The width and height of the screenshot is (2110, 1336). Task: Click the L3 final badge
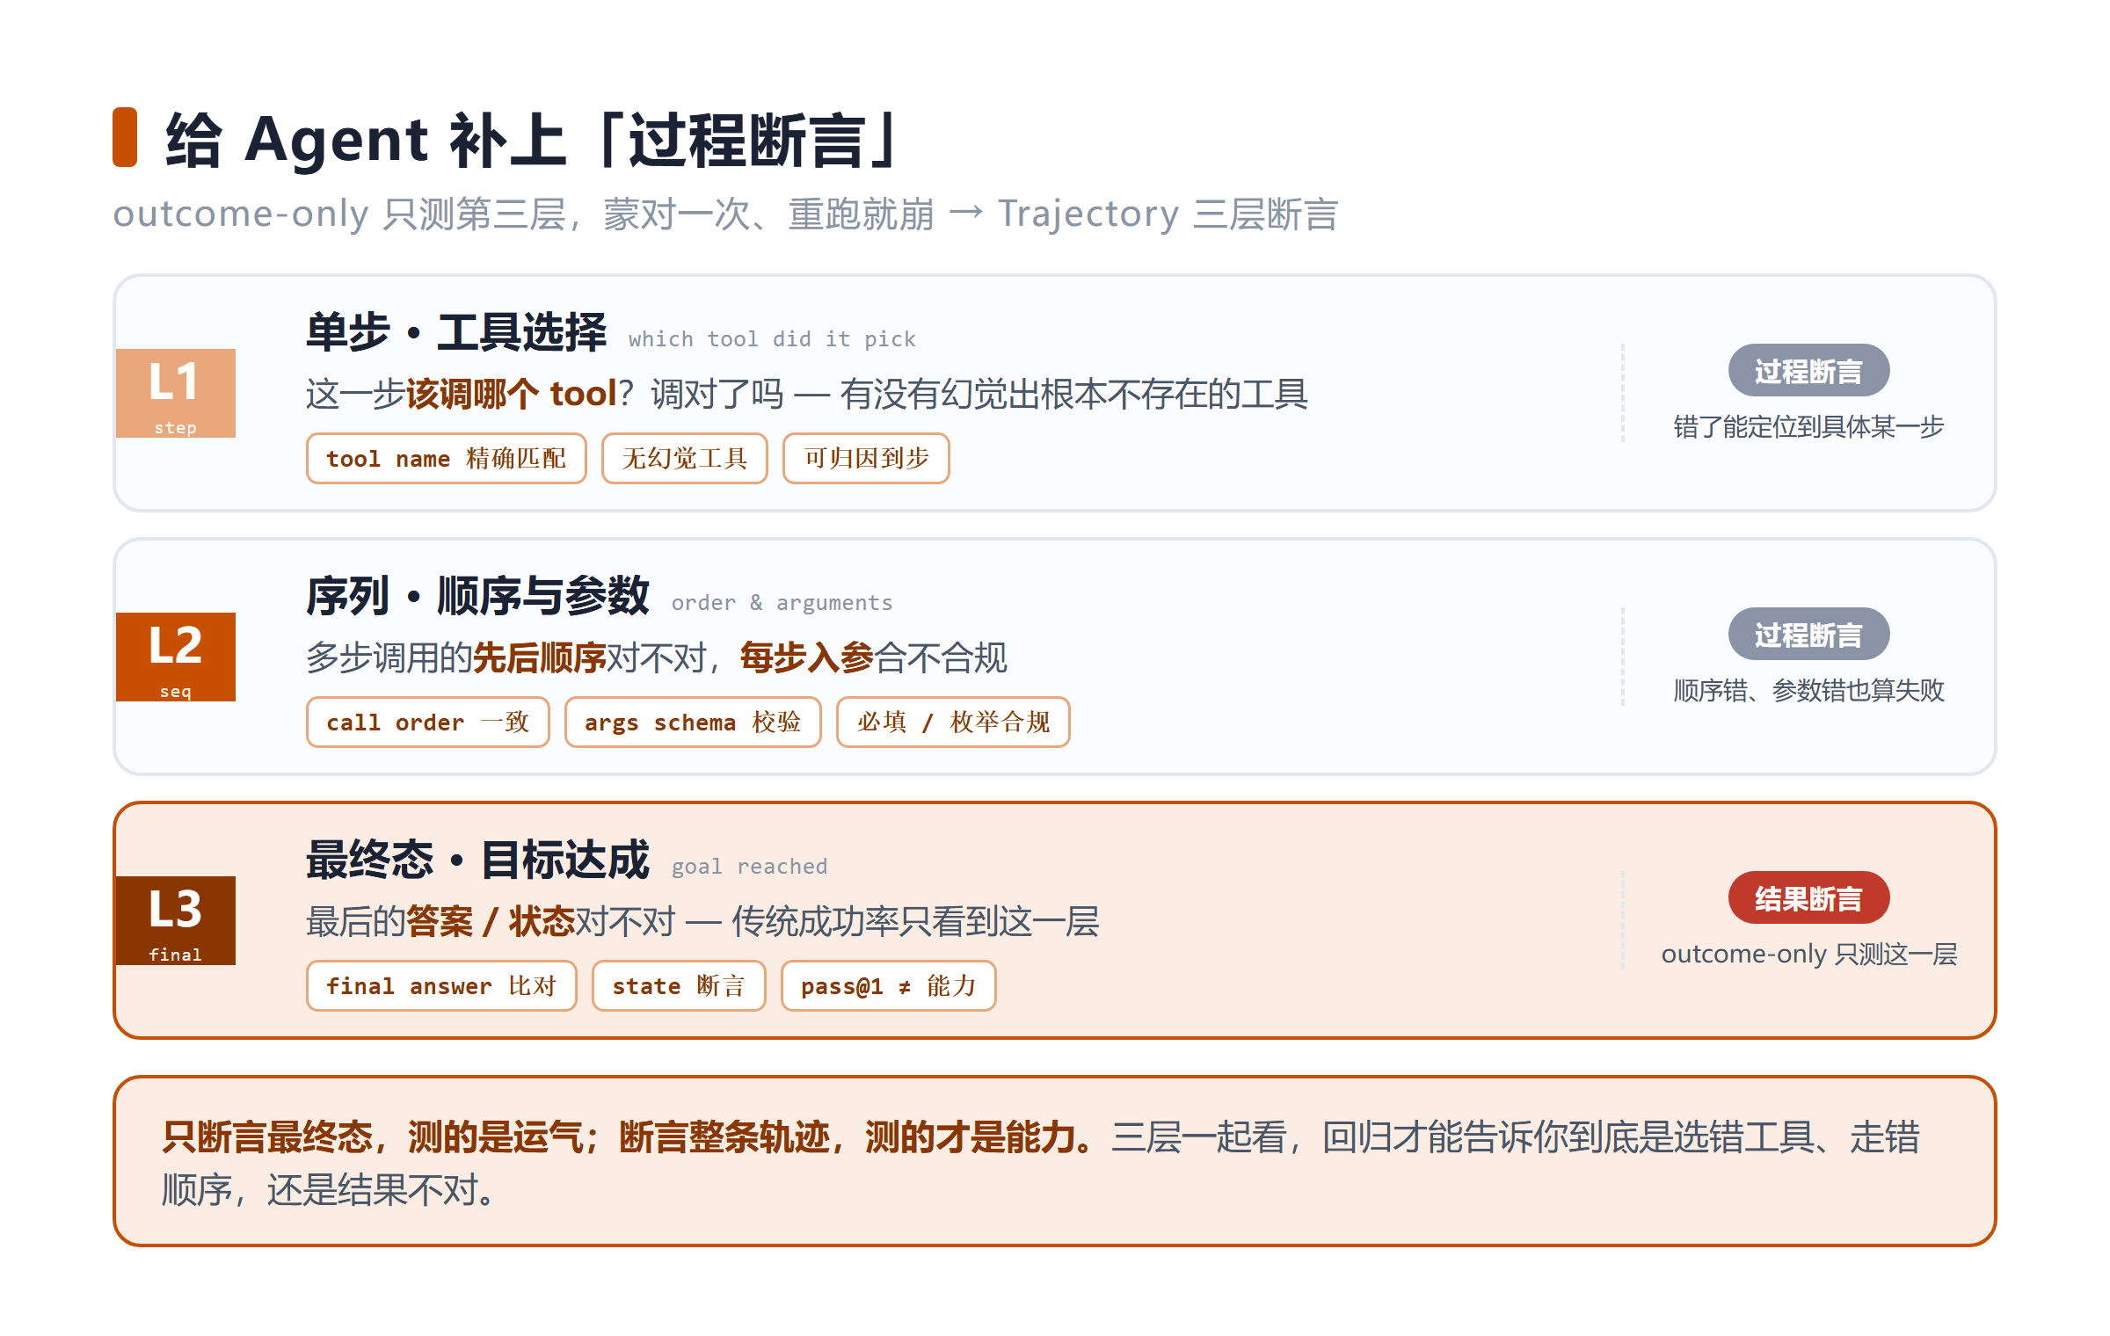[x=176, y=920]
